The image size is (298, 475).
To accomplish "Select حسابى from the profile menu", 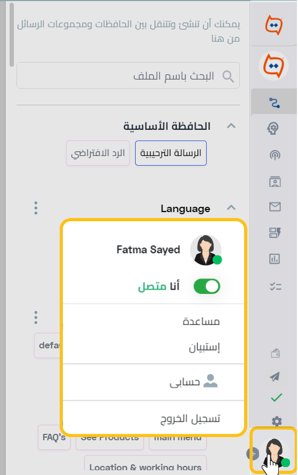I will click(x=184, y=381).
